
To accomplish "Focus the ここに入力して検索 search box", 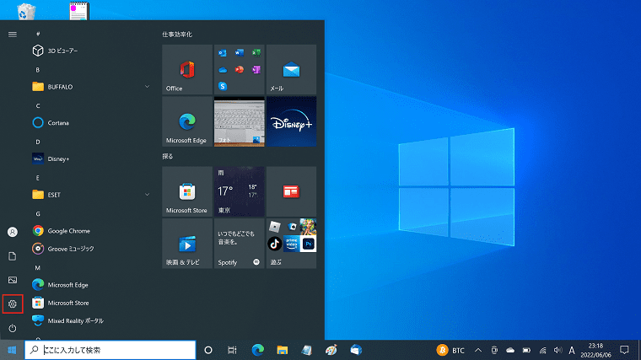I will 110,350.
